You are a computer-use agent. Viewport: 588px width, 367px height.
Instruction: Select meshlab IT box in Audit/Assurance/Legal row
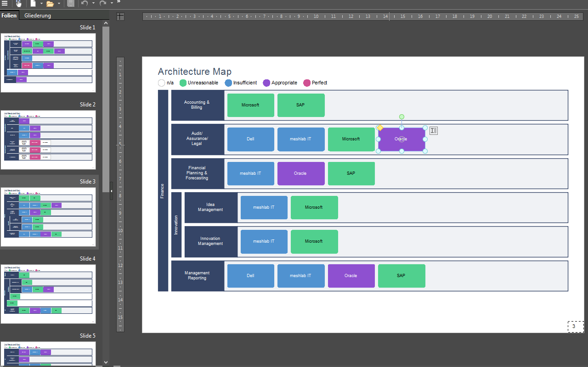click(301, 139)
